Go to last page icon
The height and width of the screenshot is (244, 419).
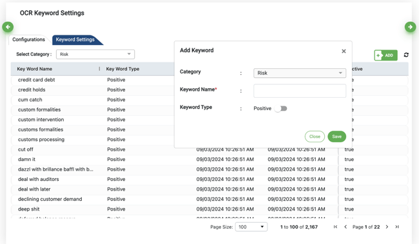[x=397, y=227]
